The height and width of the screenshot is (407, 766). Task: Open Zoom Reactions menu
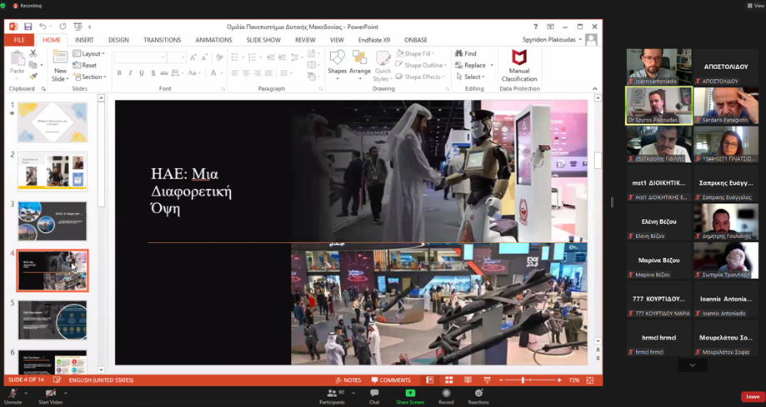tap(478, 396)
